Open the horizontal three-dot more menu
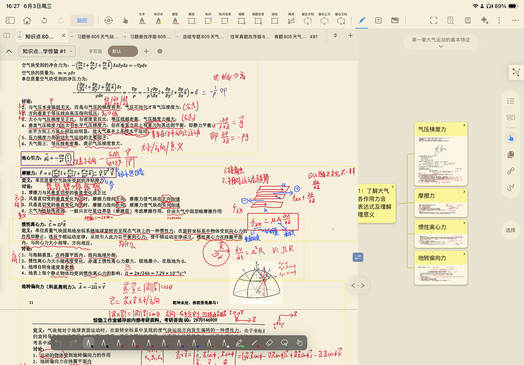The height and width of the screenshot is (365, 524). (x=516, y=20)
